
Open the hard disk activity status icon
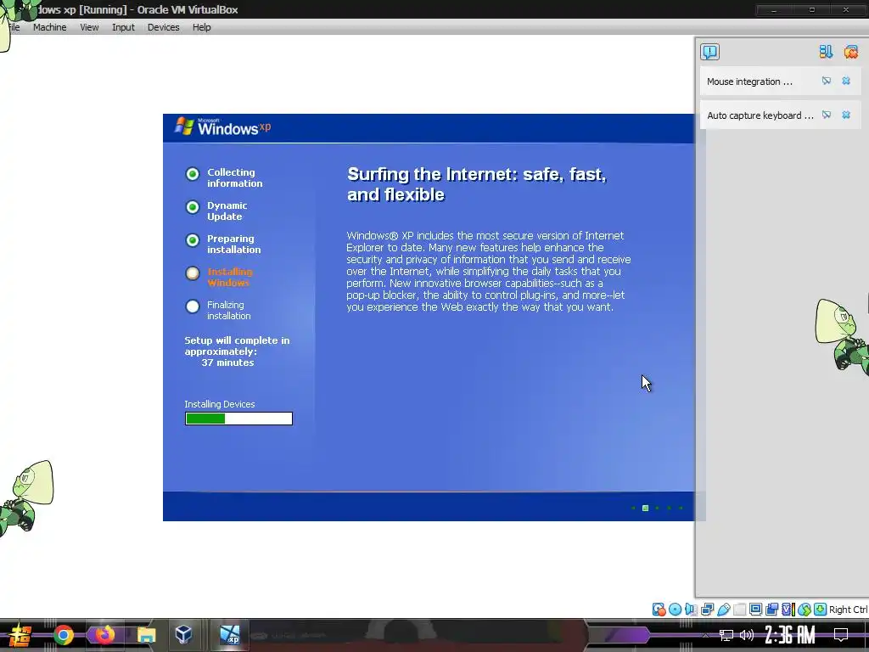659,610
